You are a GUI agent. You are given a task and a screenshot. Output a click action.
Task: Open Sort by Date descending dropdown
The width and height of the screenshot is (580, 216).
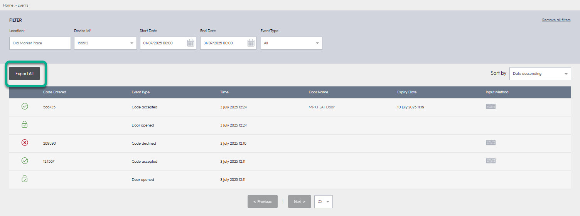click(x=540, y=74)
